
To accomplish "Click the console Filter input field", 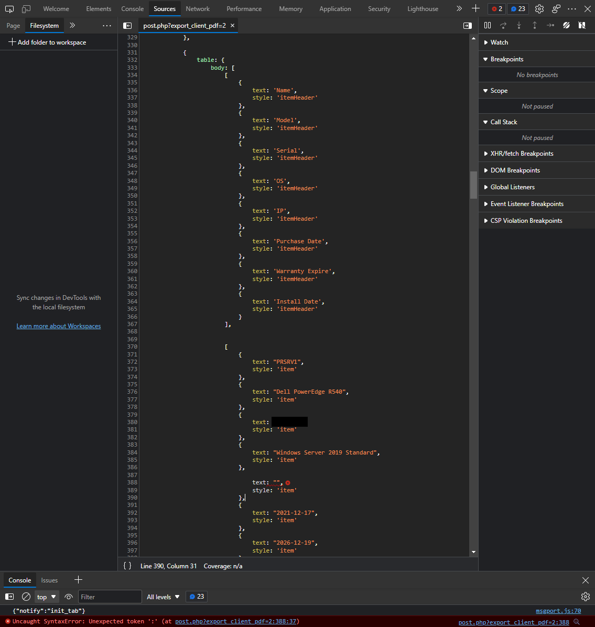I will (110, 597).
